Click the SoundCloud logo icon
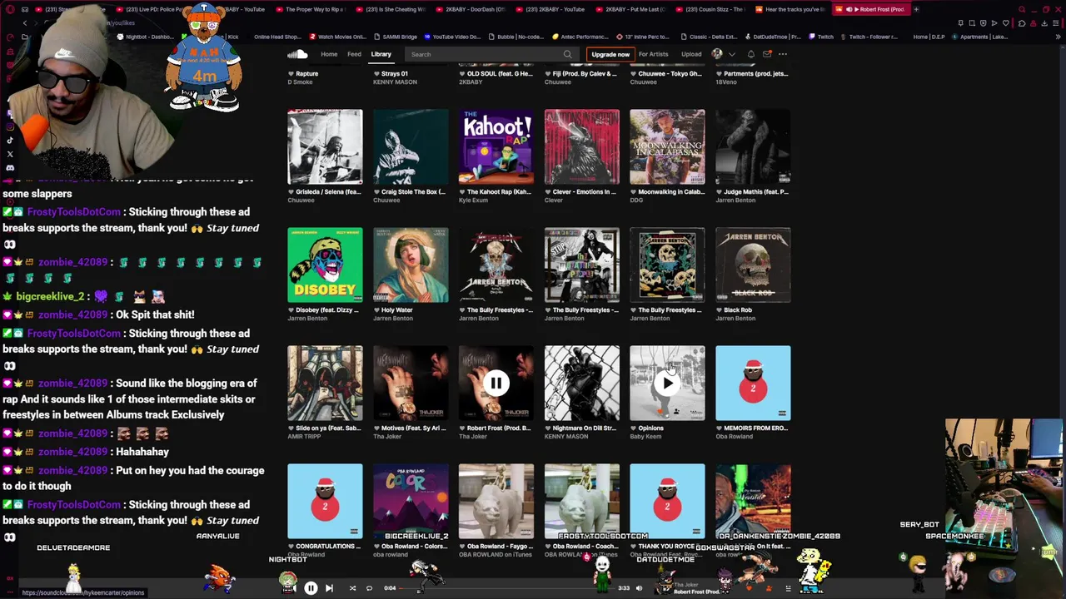The width and height of the screenshot is (1066, 599). click(297, 54)
